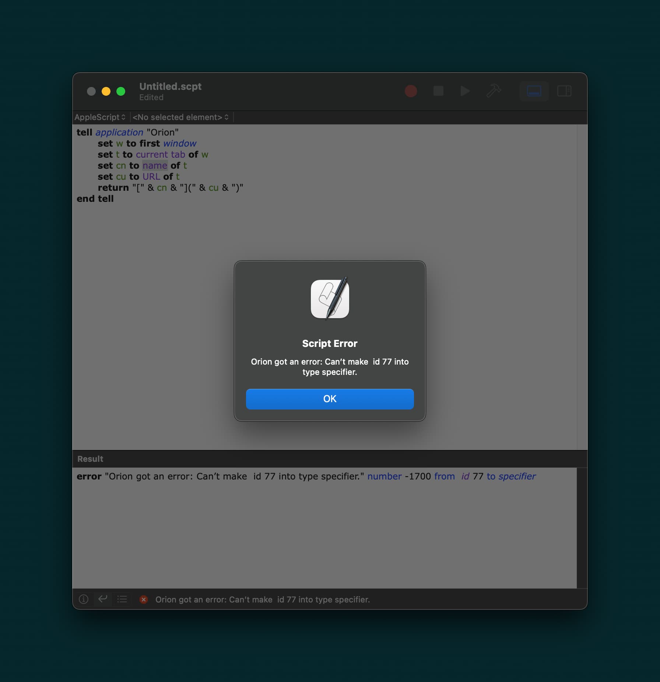This screenshot has height=682, width=660.
Task: Click the red error icon in status bar
Action: 144,600
